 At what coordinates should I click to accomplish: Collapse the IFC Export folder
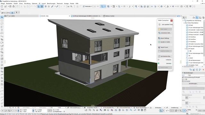[185, 49]
